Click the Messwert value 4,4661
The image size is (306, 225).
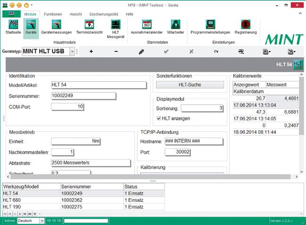pyautogui.click(x=291, y=98)
